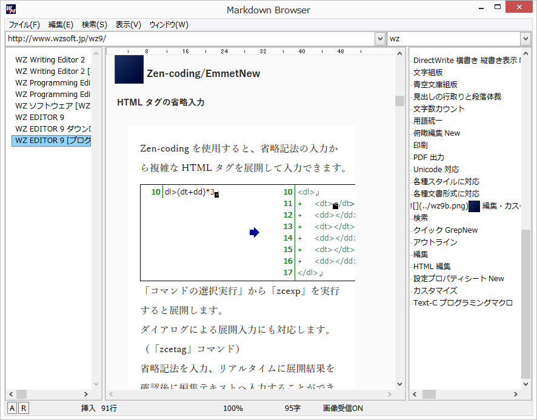Go to カスタマイズ outline item
The height and width of the screenshot is (420, 537).
coord(435,291)
